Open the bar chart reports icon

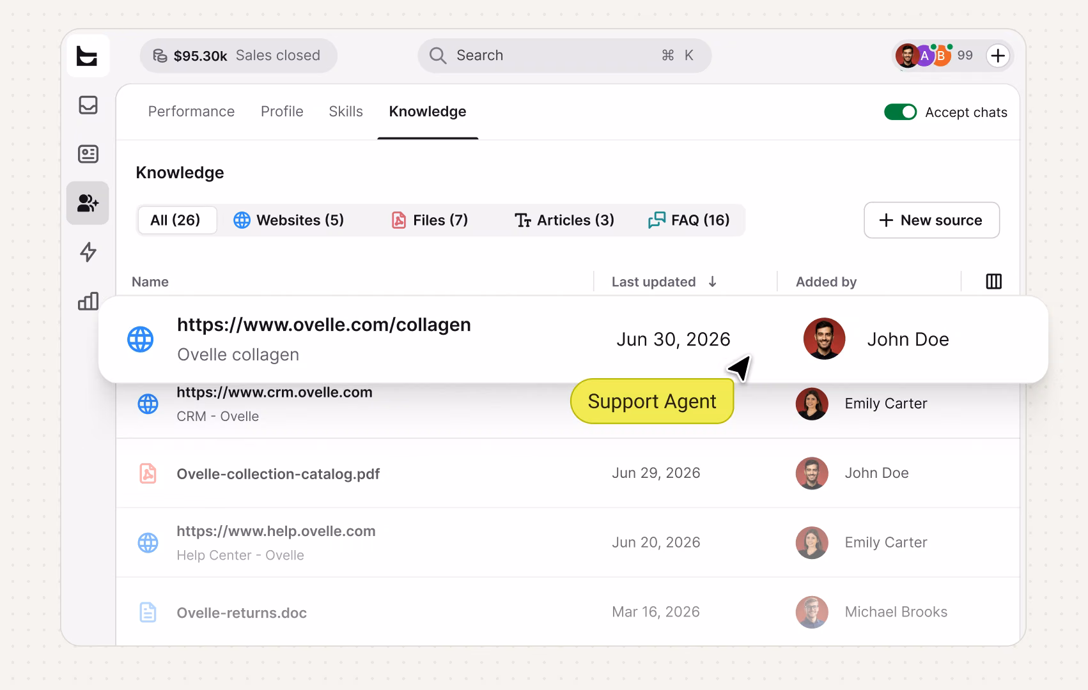(88, 301)
